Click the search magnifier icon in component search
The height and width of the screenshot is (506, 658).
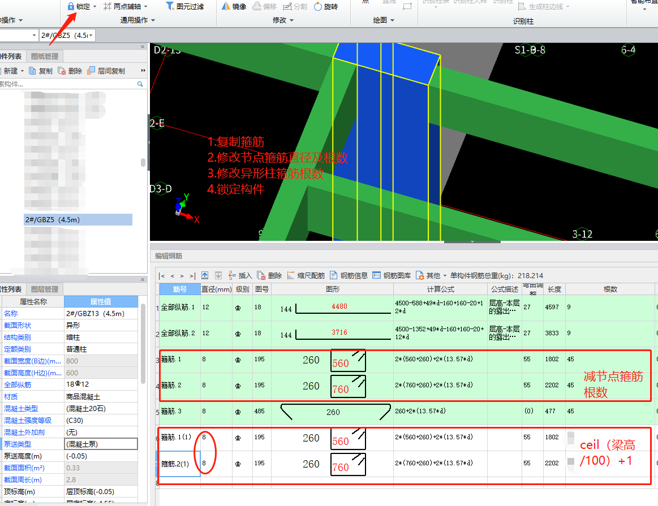[140, 84]
